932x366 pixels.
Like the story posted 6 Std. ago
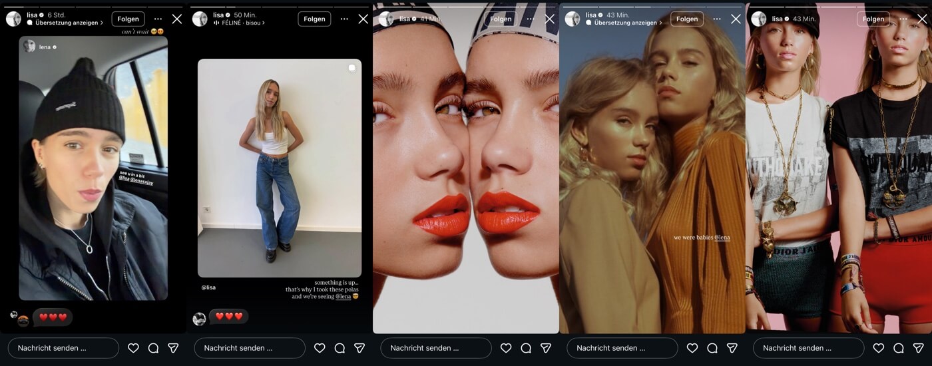pos(133,348)
